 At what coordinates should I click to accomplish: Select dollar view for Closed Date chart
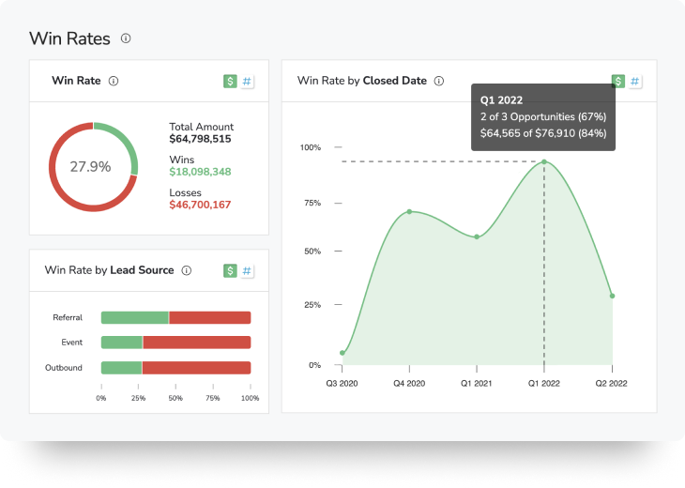[617, 82]
